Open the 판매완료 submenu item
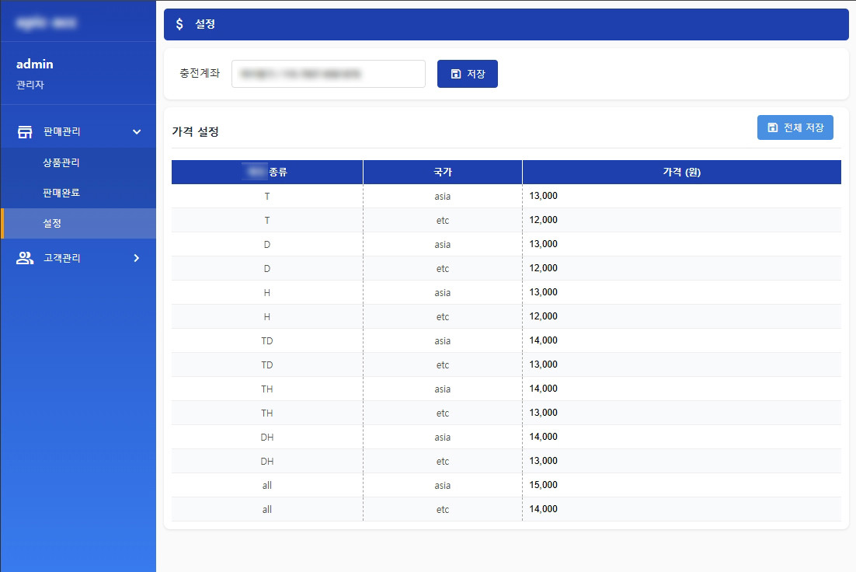 61,192
